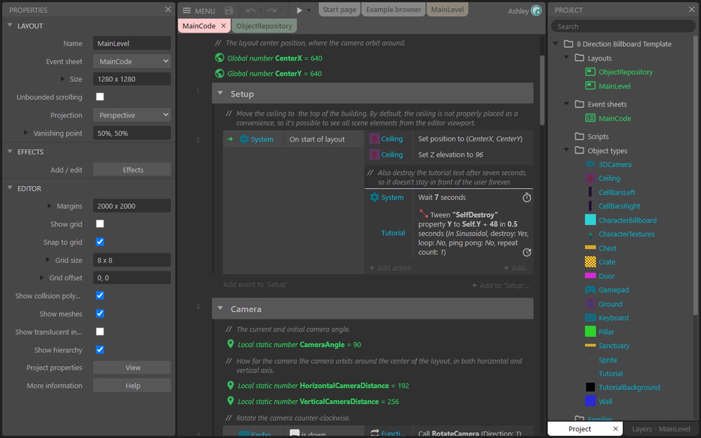The image size is (701, 438).
Task: Untick Show hierarchy checkbox
Action: pyautogui.click(x=100, y=350)
